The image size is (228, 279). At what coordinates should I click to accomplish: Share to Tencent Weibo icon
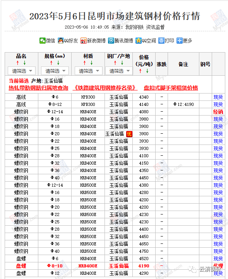111,41
